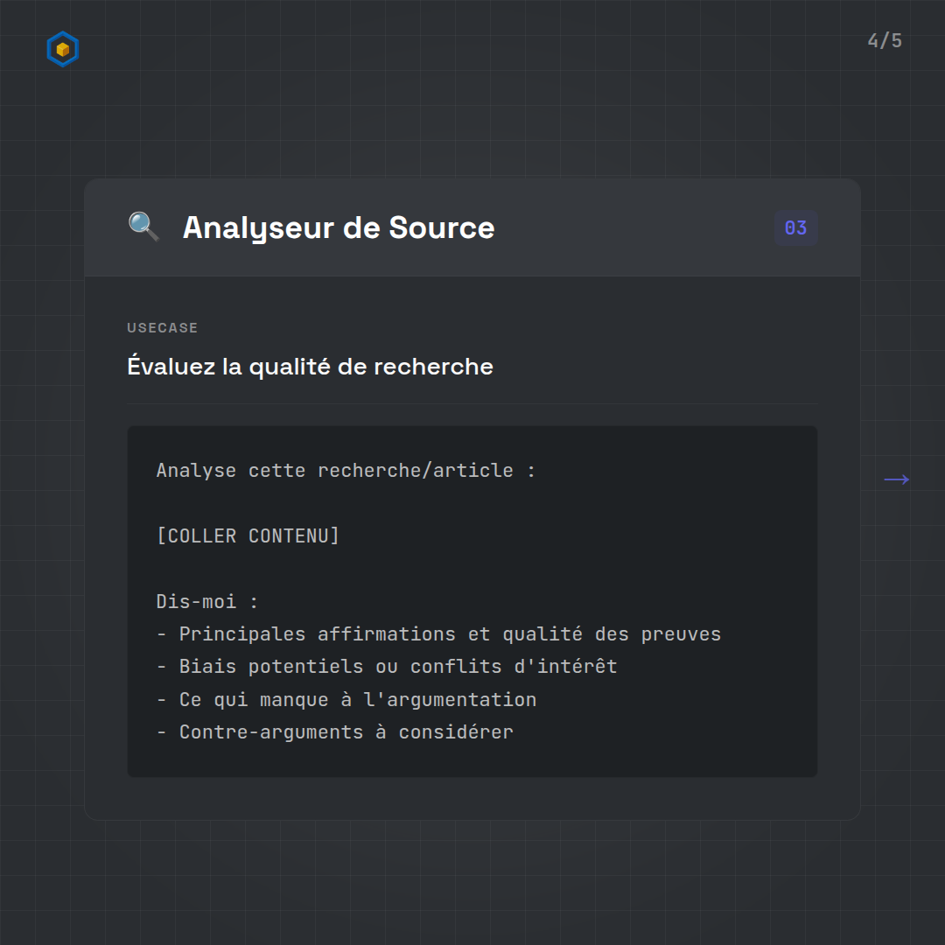Select the Contre-arguments à considérer bullet

click(x=335, y=732)
